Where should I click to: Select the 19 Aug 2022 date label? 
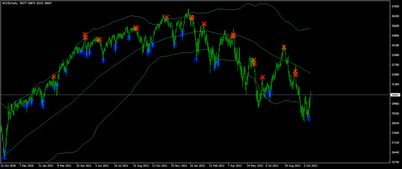(293, 166)
